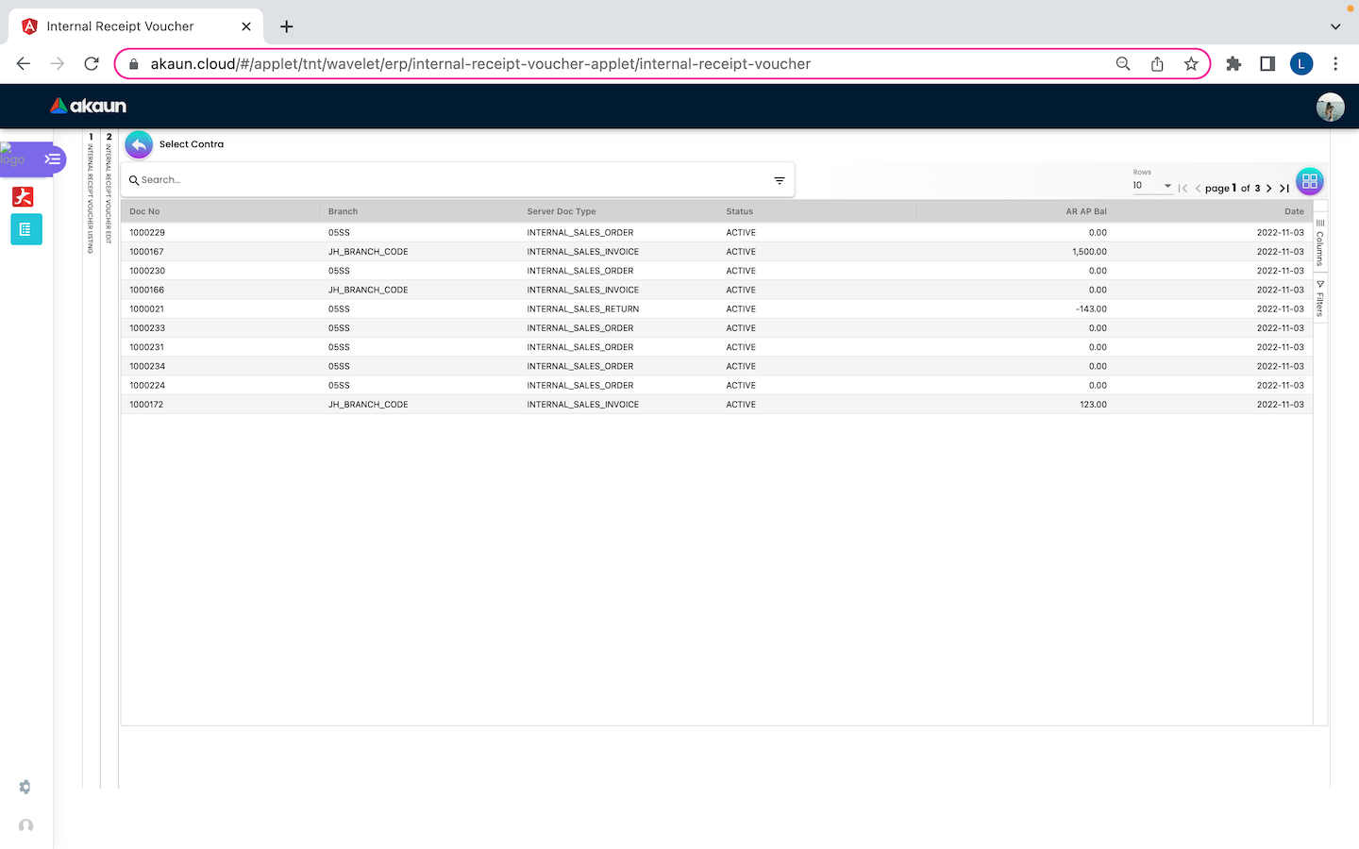Screen dimensions: 1359x849
Task: Open the Columns side panel
Action: pos(1320,241)
